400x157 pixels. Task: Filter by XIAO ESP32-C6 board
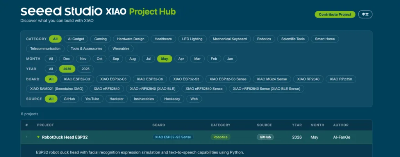pos(150,79)
